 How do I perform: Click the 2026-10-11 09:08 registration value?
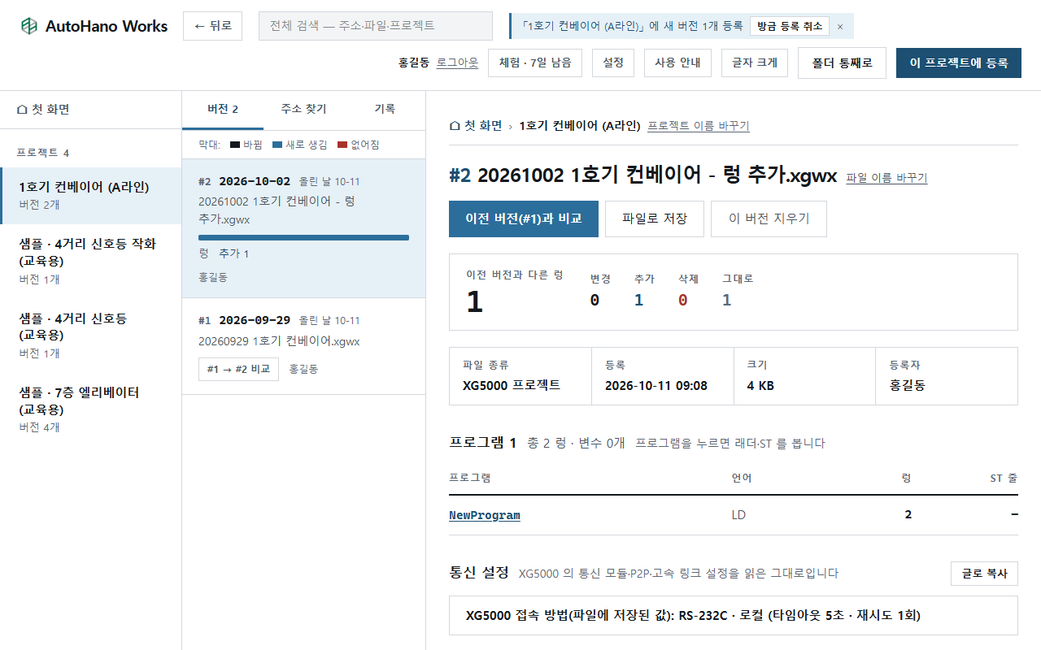(x=656, y=385)
